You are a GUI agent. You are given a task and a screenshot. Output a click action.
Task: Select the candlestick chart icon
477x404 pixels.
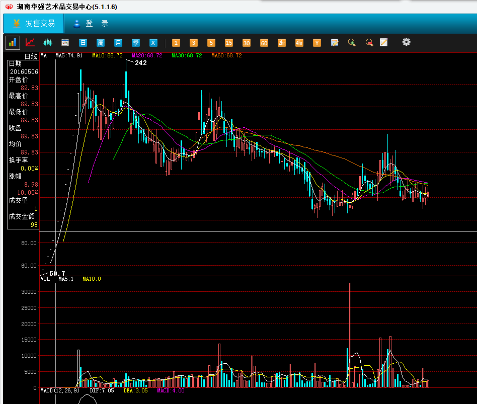tap(47, 43)
